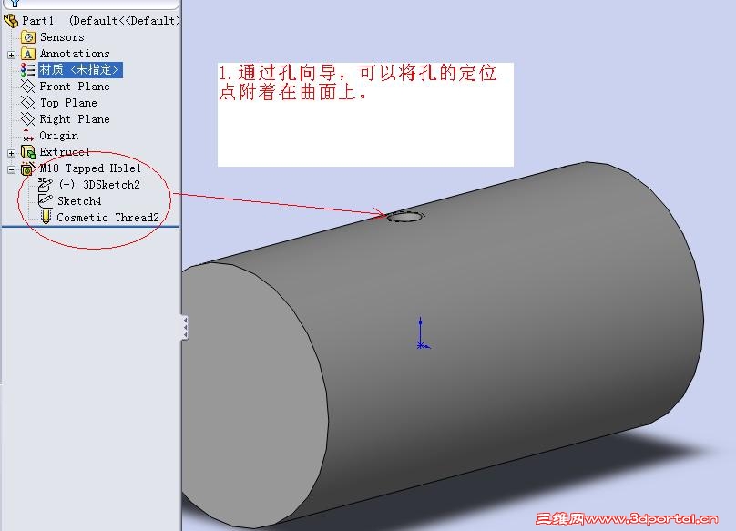Click the rollback bar below Cosmetic Thread2
The width and height of the screenshot is (736, 531).
90,227
